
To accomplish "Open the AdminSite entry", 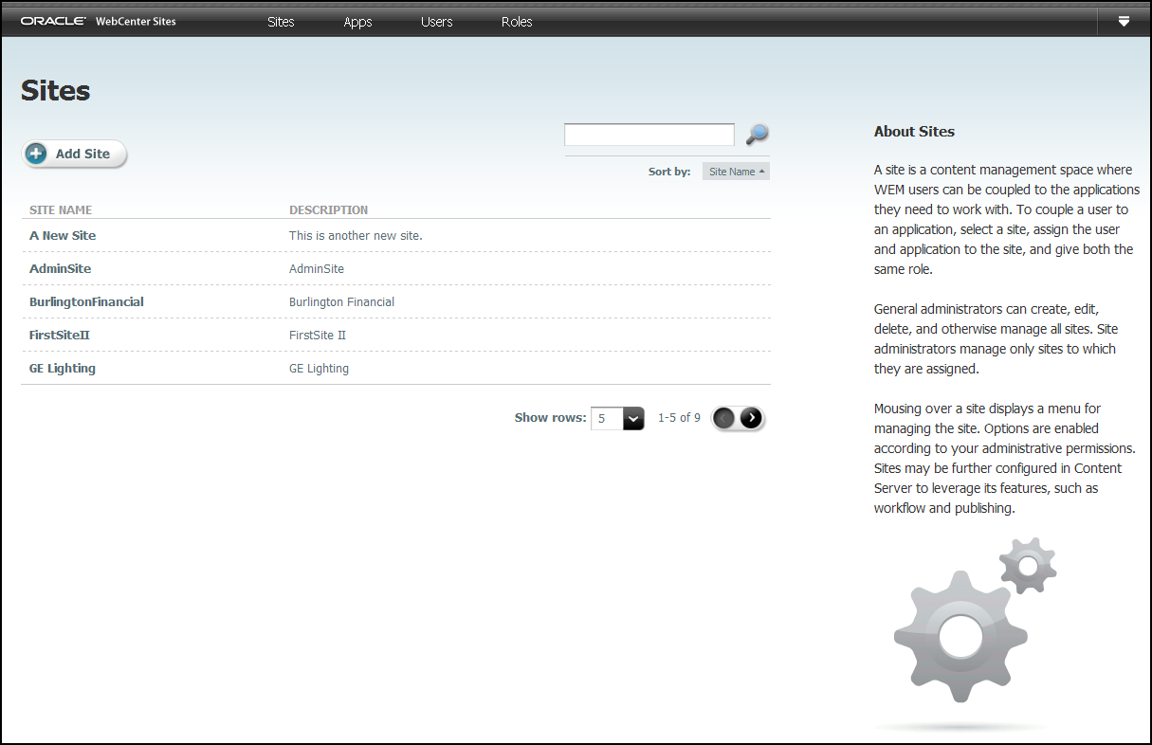I will (60, 268).
